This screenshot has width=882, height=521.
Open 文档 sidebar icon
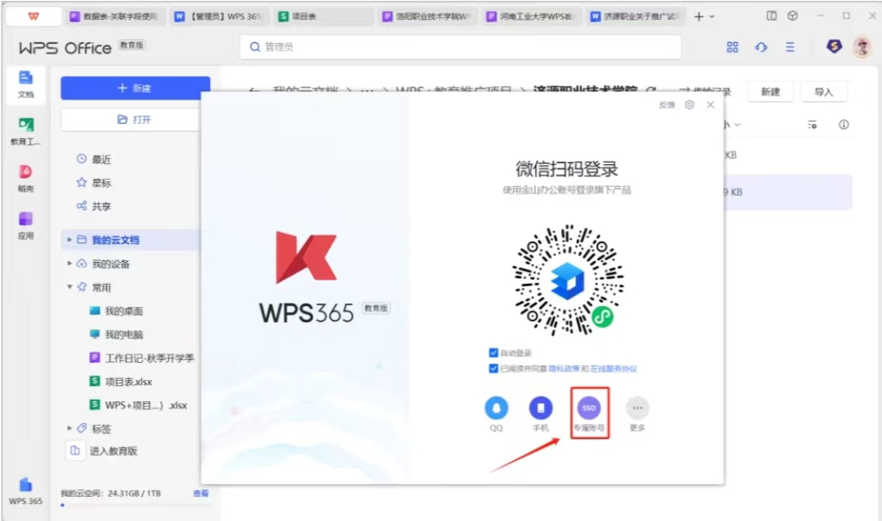point(26,84)
